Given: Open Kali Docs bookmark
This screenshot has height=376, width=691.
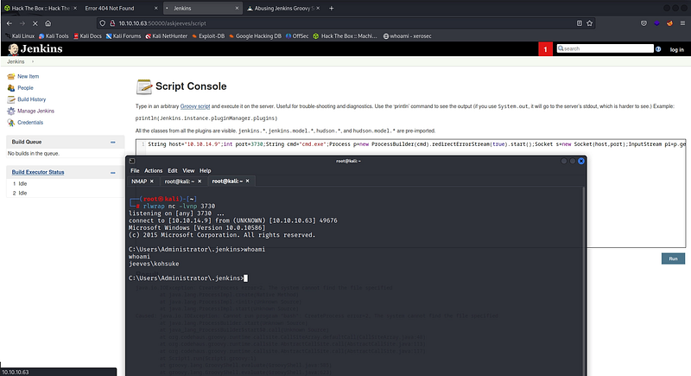Looking at the screenshot, I should [x=87, y=36].
